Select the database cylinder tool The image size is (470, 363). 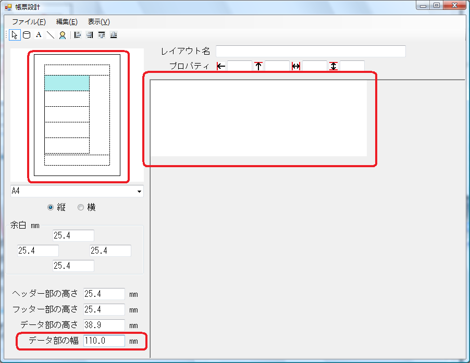coord(26,35)
